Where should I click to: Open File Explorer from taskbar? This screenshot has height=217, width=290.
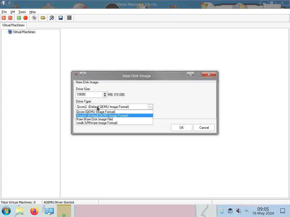(20, 211)
